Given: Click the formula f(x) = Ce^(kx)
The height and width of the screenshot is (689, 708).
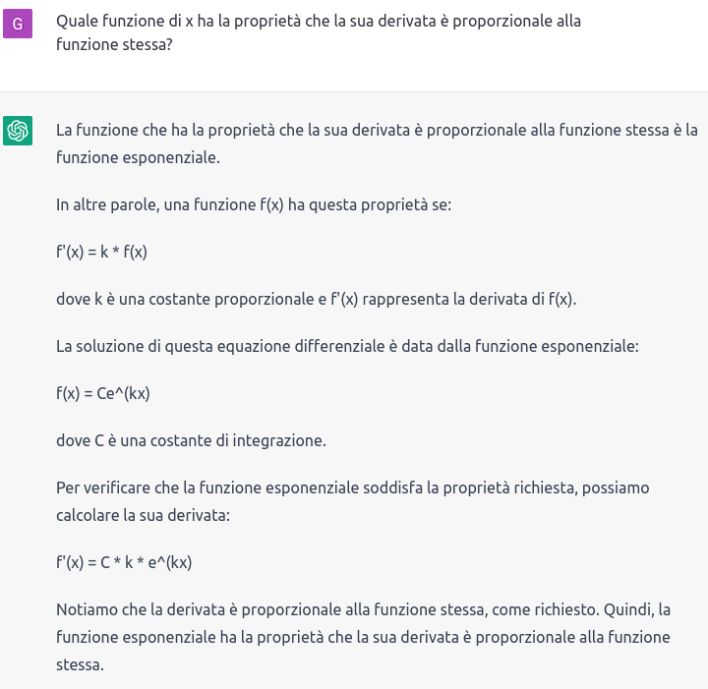Looking at the screenshot, I should click(103, 393).
